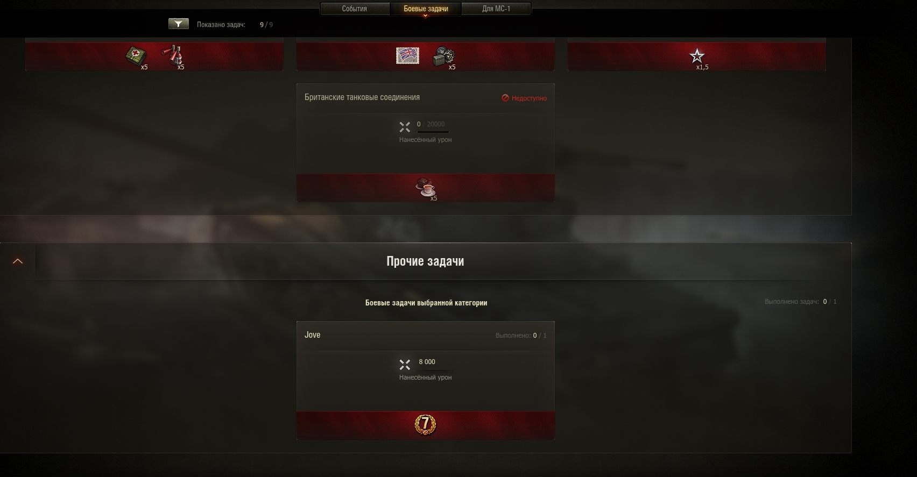917x477 pixels.
Task: Click the Прочие задачи section header
Action: pos(425,261)
